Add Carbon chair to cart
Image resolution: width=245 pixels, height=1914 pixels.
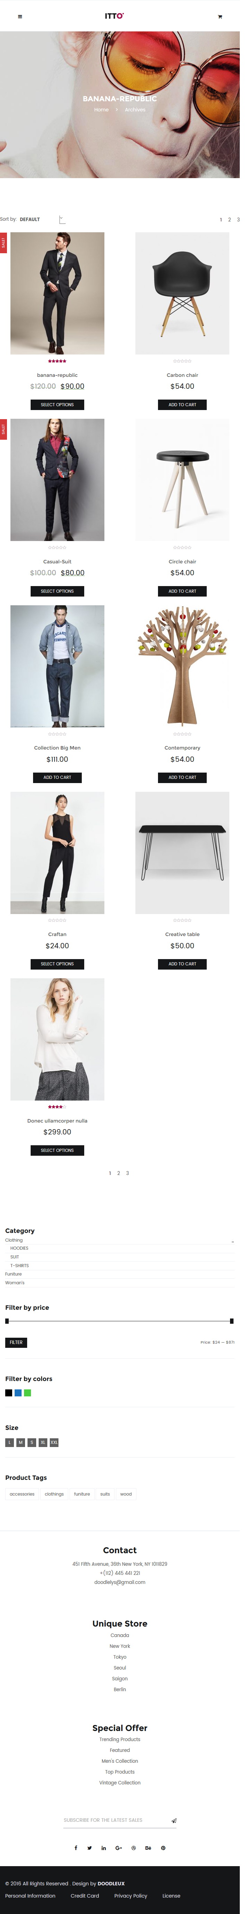[x=182, y=405]
